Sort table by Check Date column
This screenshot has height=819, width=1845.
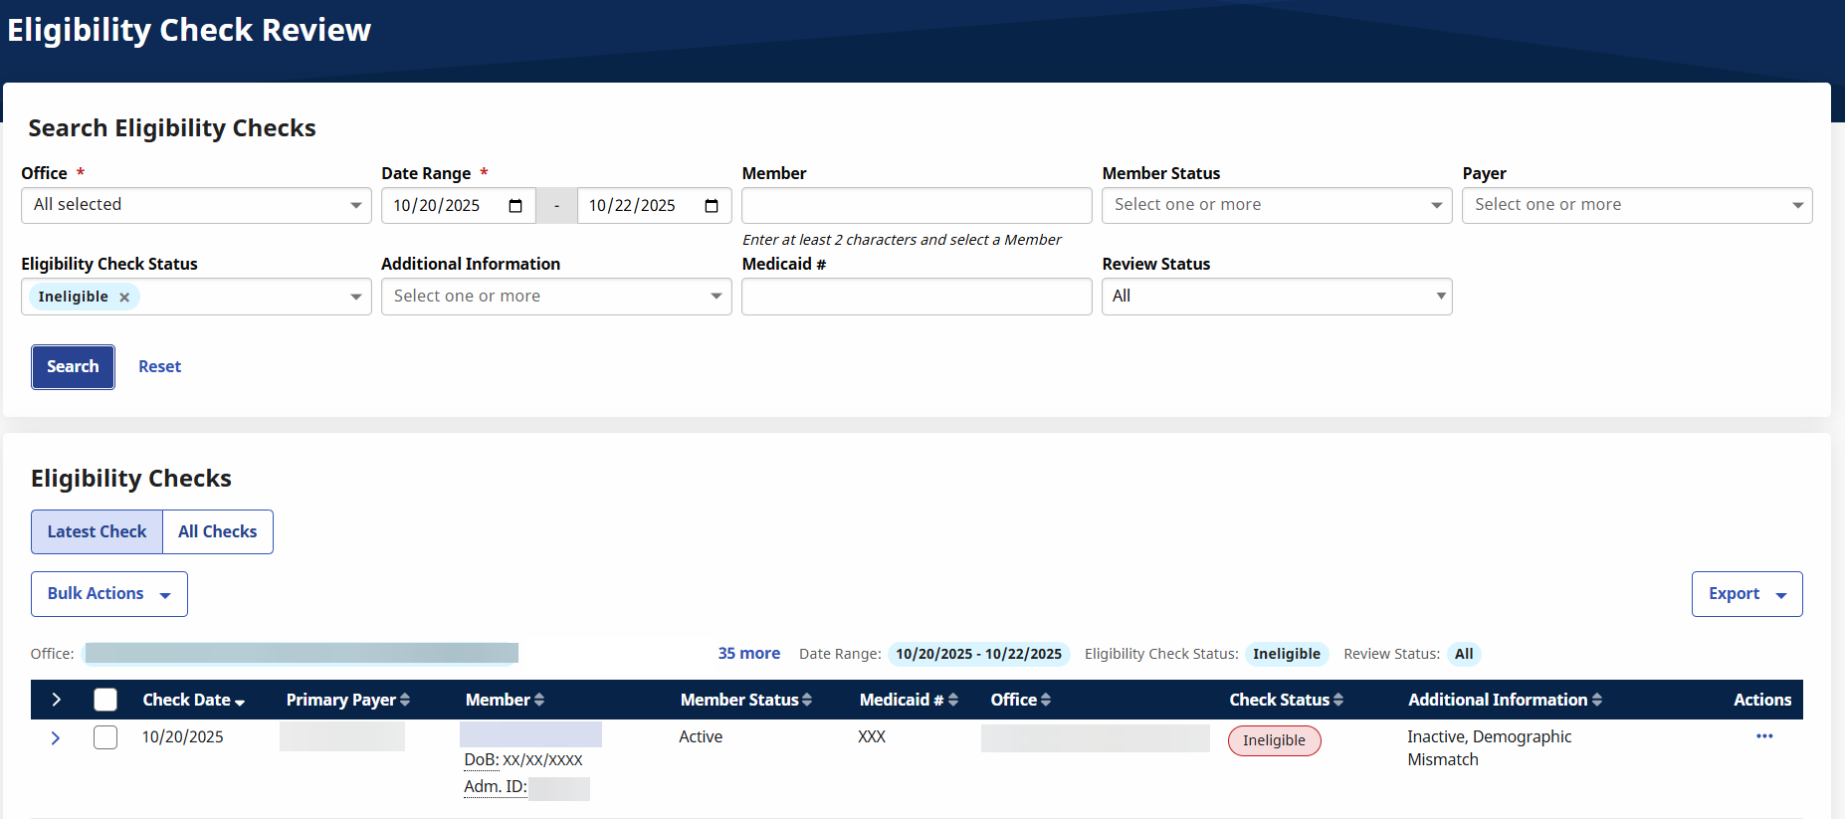(x=193, y=701)
